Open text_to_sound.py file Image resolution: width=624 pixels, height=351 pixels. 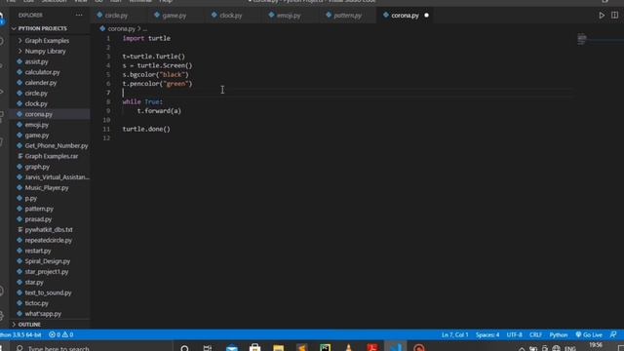48,292
